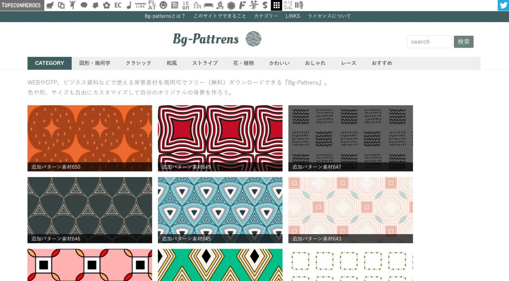509x281 pixels.
Task: Open the おすすめ category
Action: [382, 63]
